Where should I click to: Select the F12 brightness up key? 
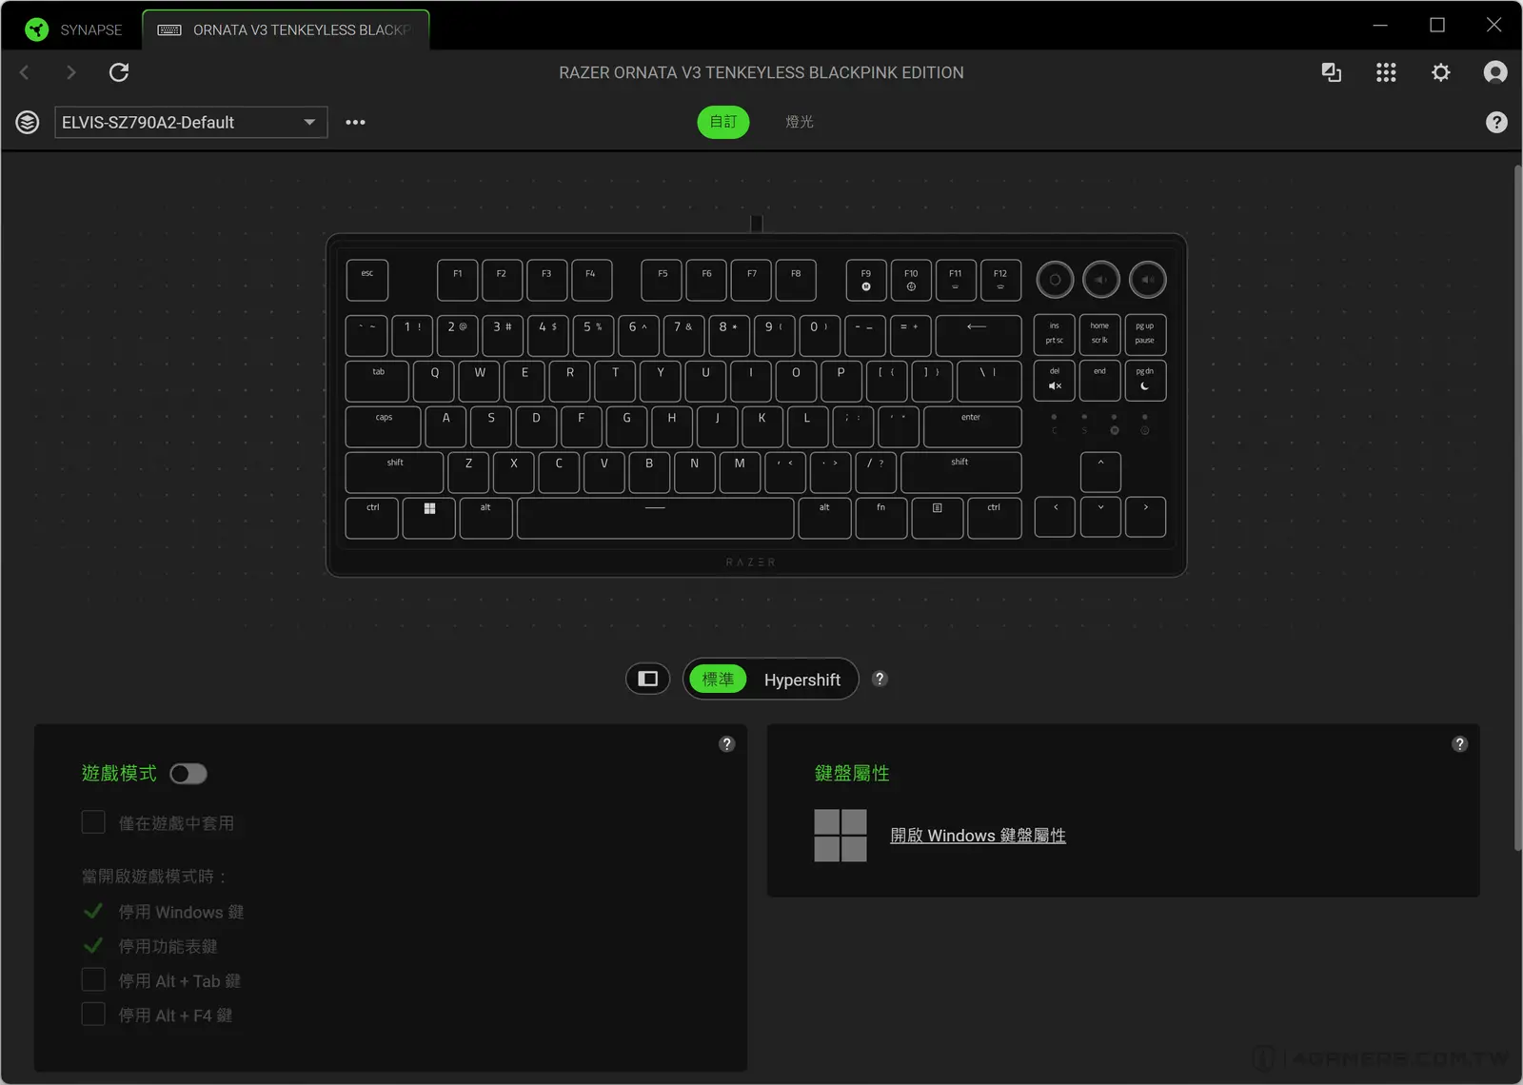(x=1000, y=281)
